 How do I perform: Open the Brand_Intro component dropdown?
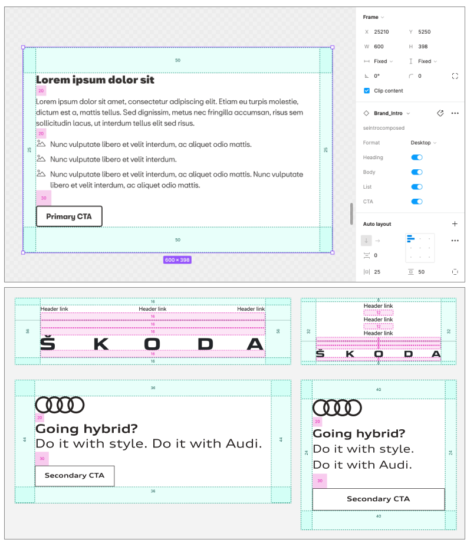392,113
